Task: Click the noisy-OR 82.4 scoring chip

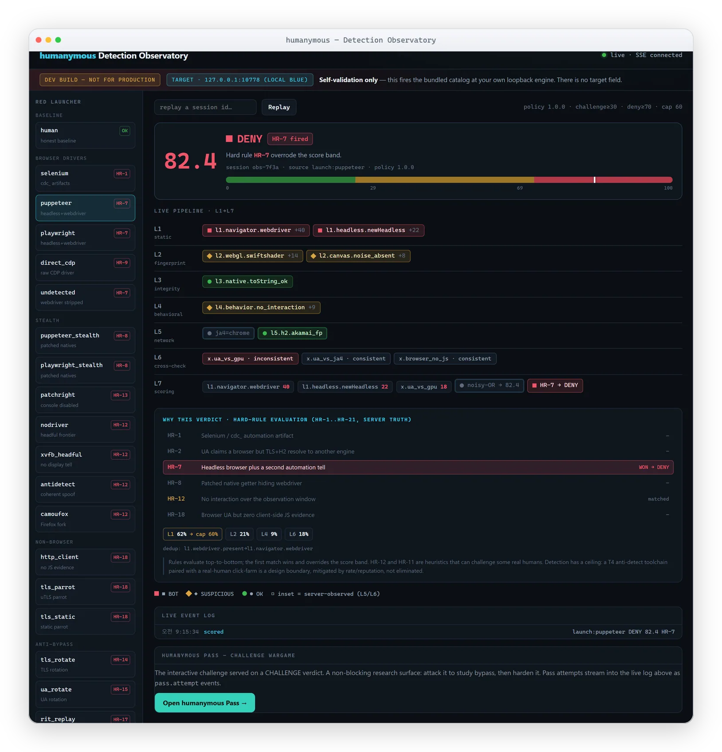Action: tap(489, 385)
